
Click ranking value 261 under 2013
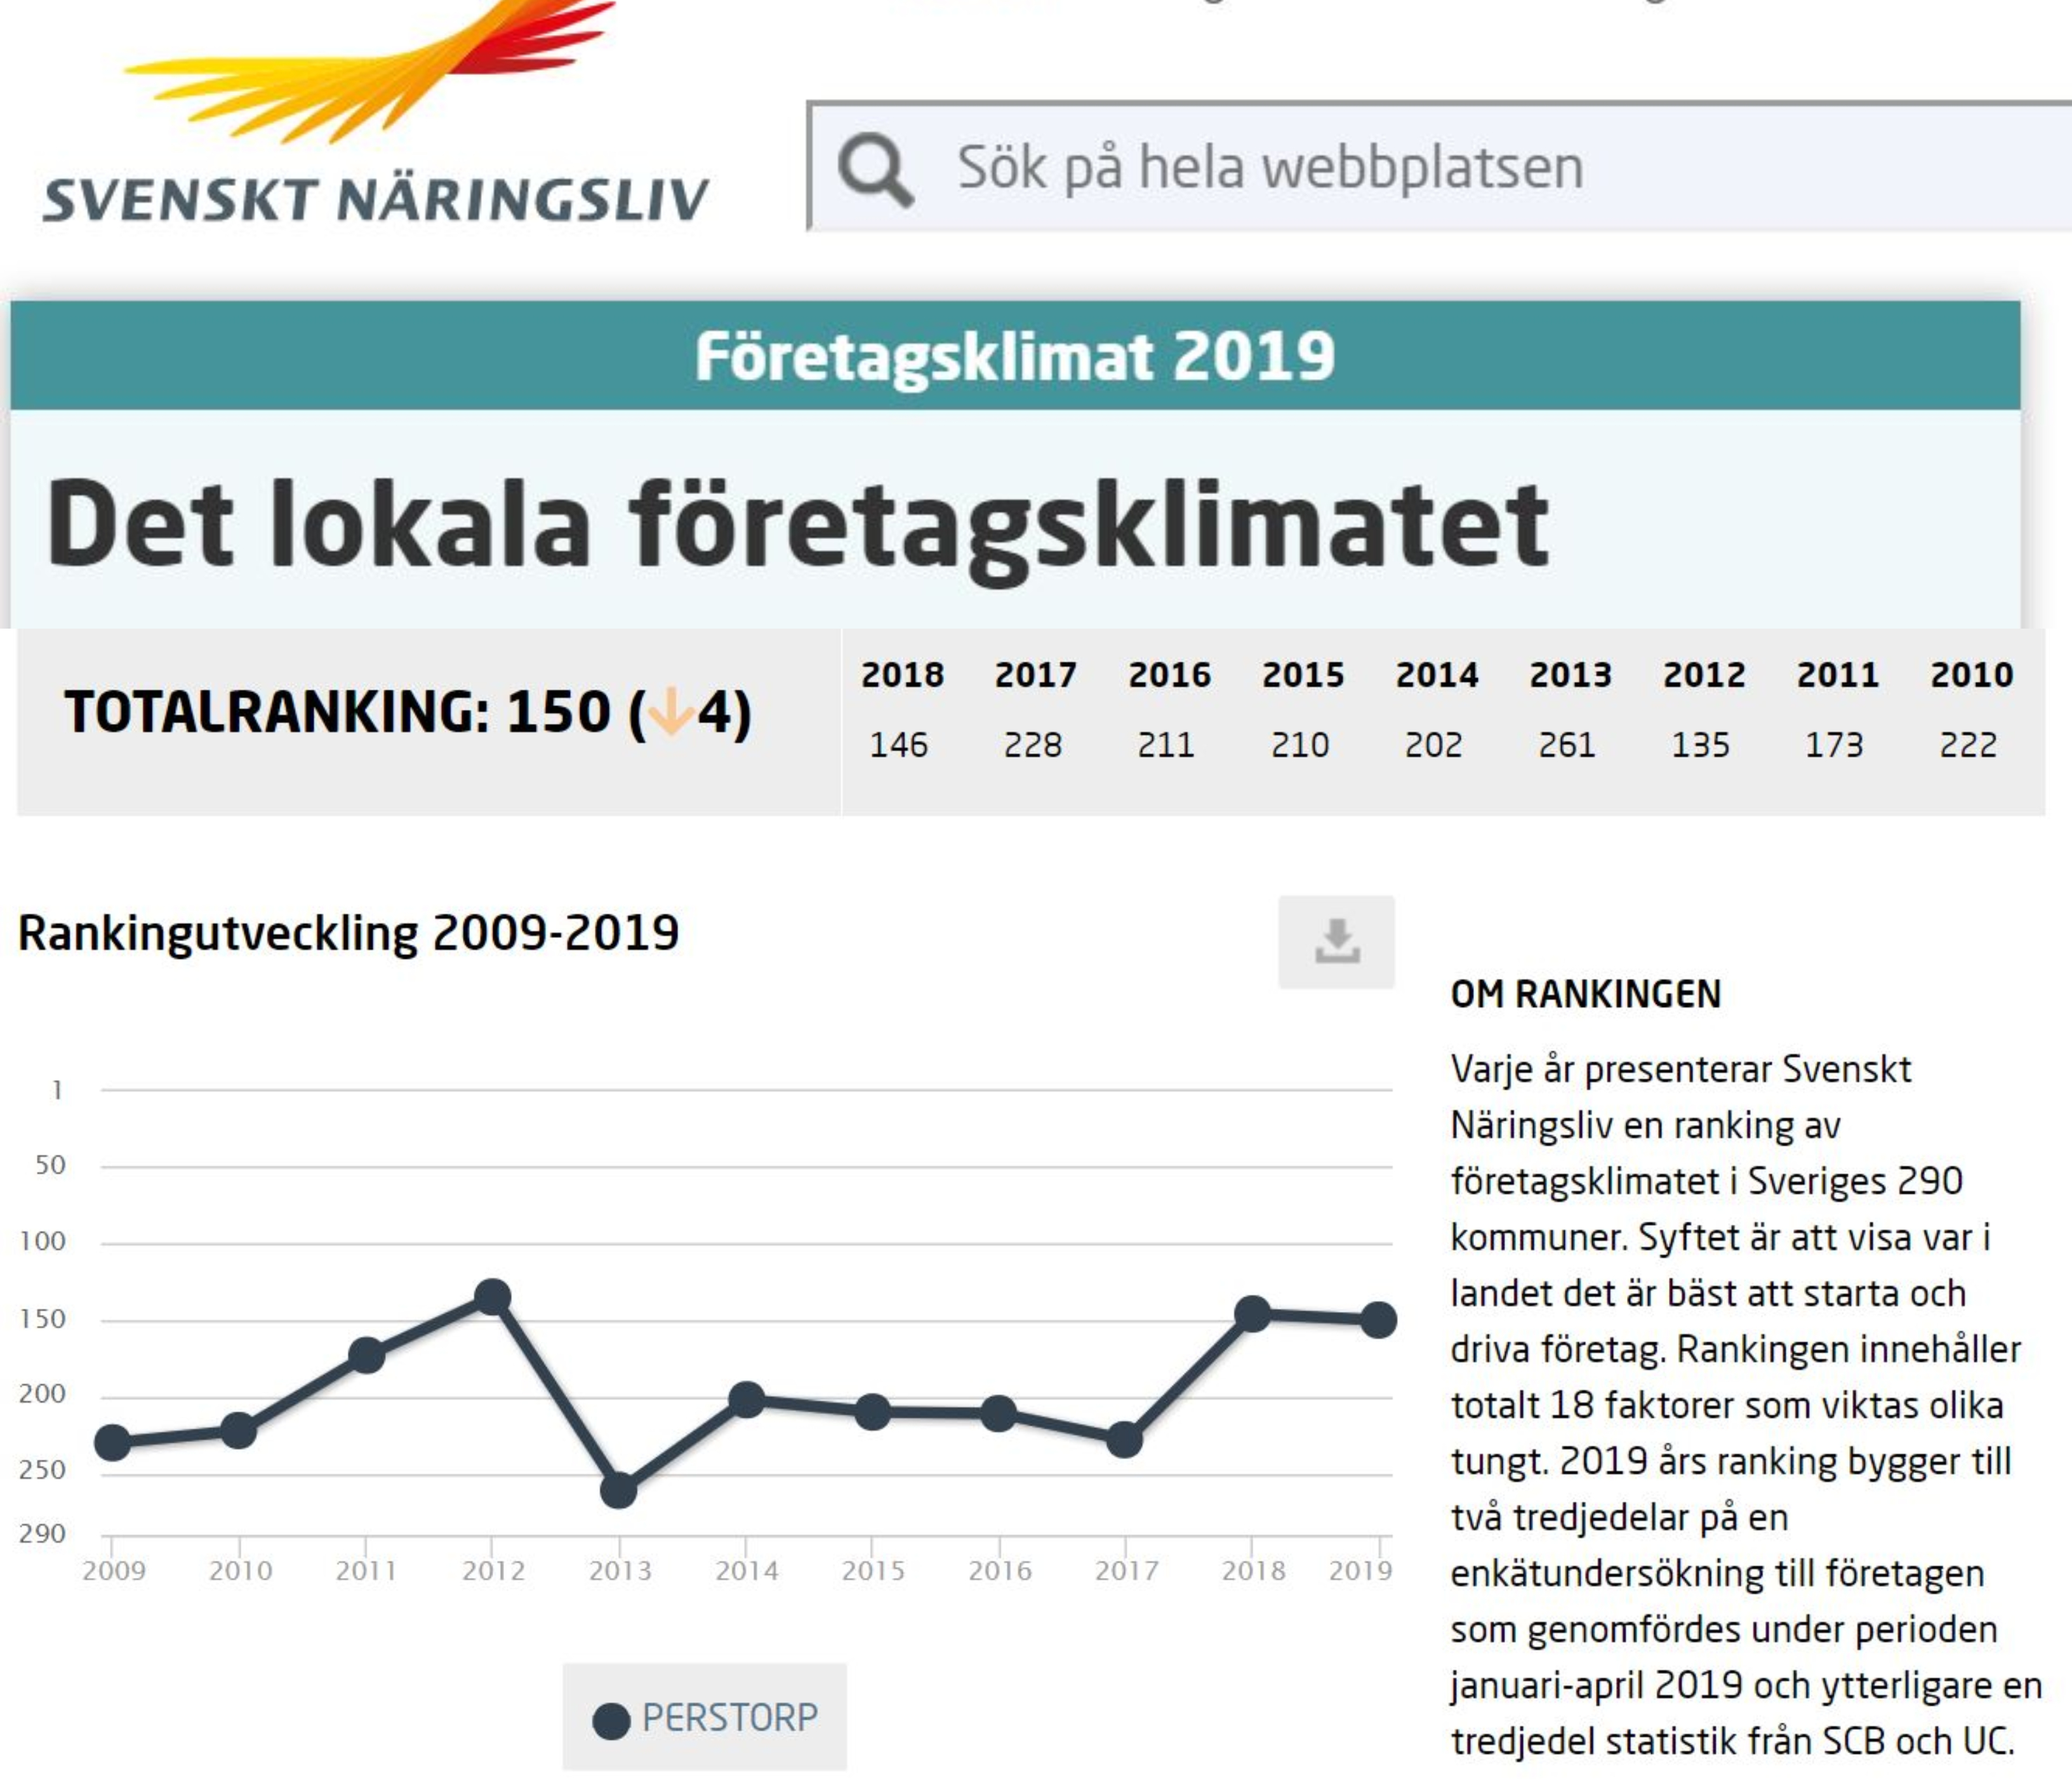(x=1566, y=745)
